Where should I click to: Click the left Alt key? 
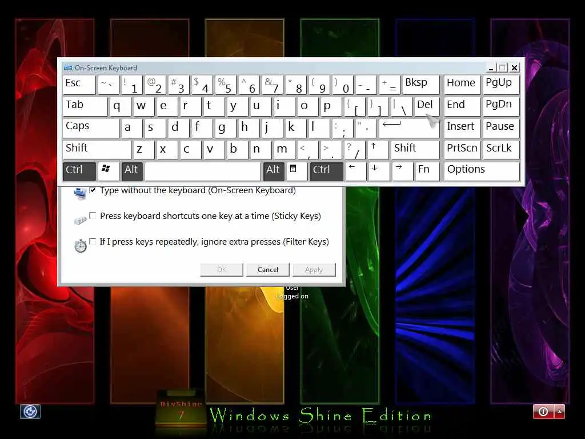click(132, 171)
